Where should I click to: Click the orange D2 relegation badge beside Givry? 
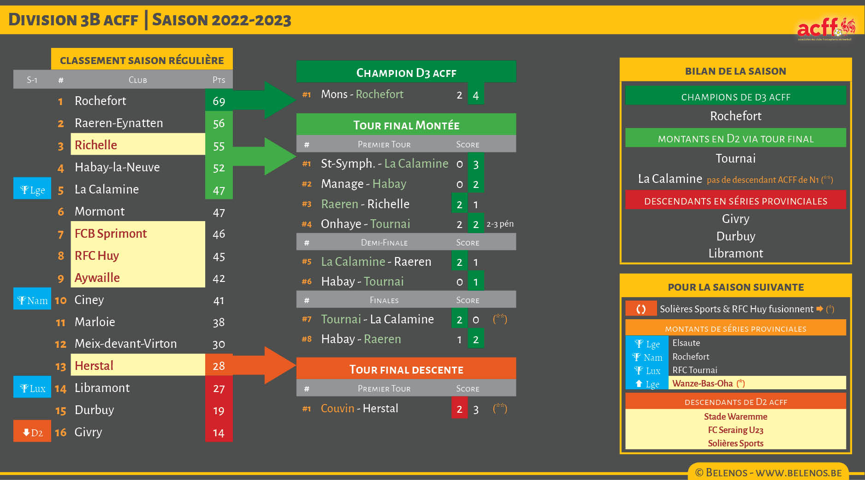32,432
